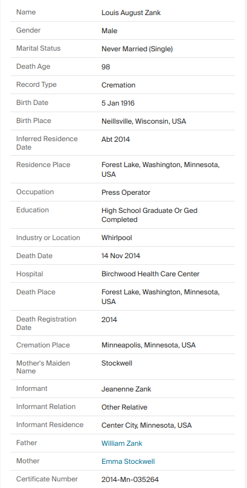Click the Mother's Maiden Name label
247x488 pixels.
(43, 367)
